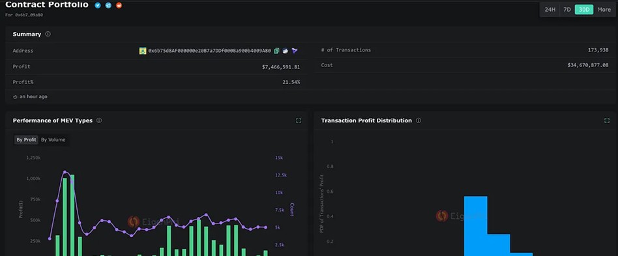Click the Contract Portfolio page heading

(x=47, y=5)
